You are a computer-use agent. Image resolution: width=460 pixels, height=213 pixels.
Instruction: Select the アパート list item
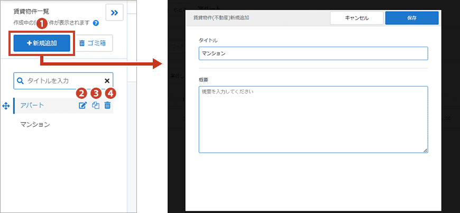point(32,106)
